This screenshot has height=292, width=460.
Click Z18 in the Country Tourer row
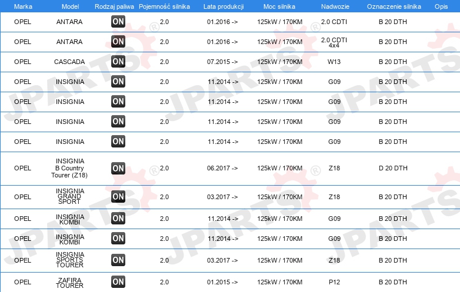click(x=335, y=168)
